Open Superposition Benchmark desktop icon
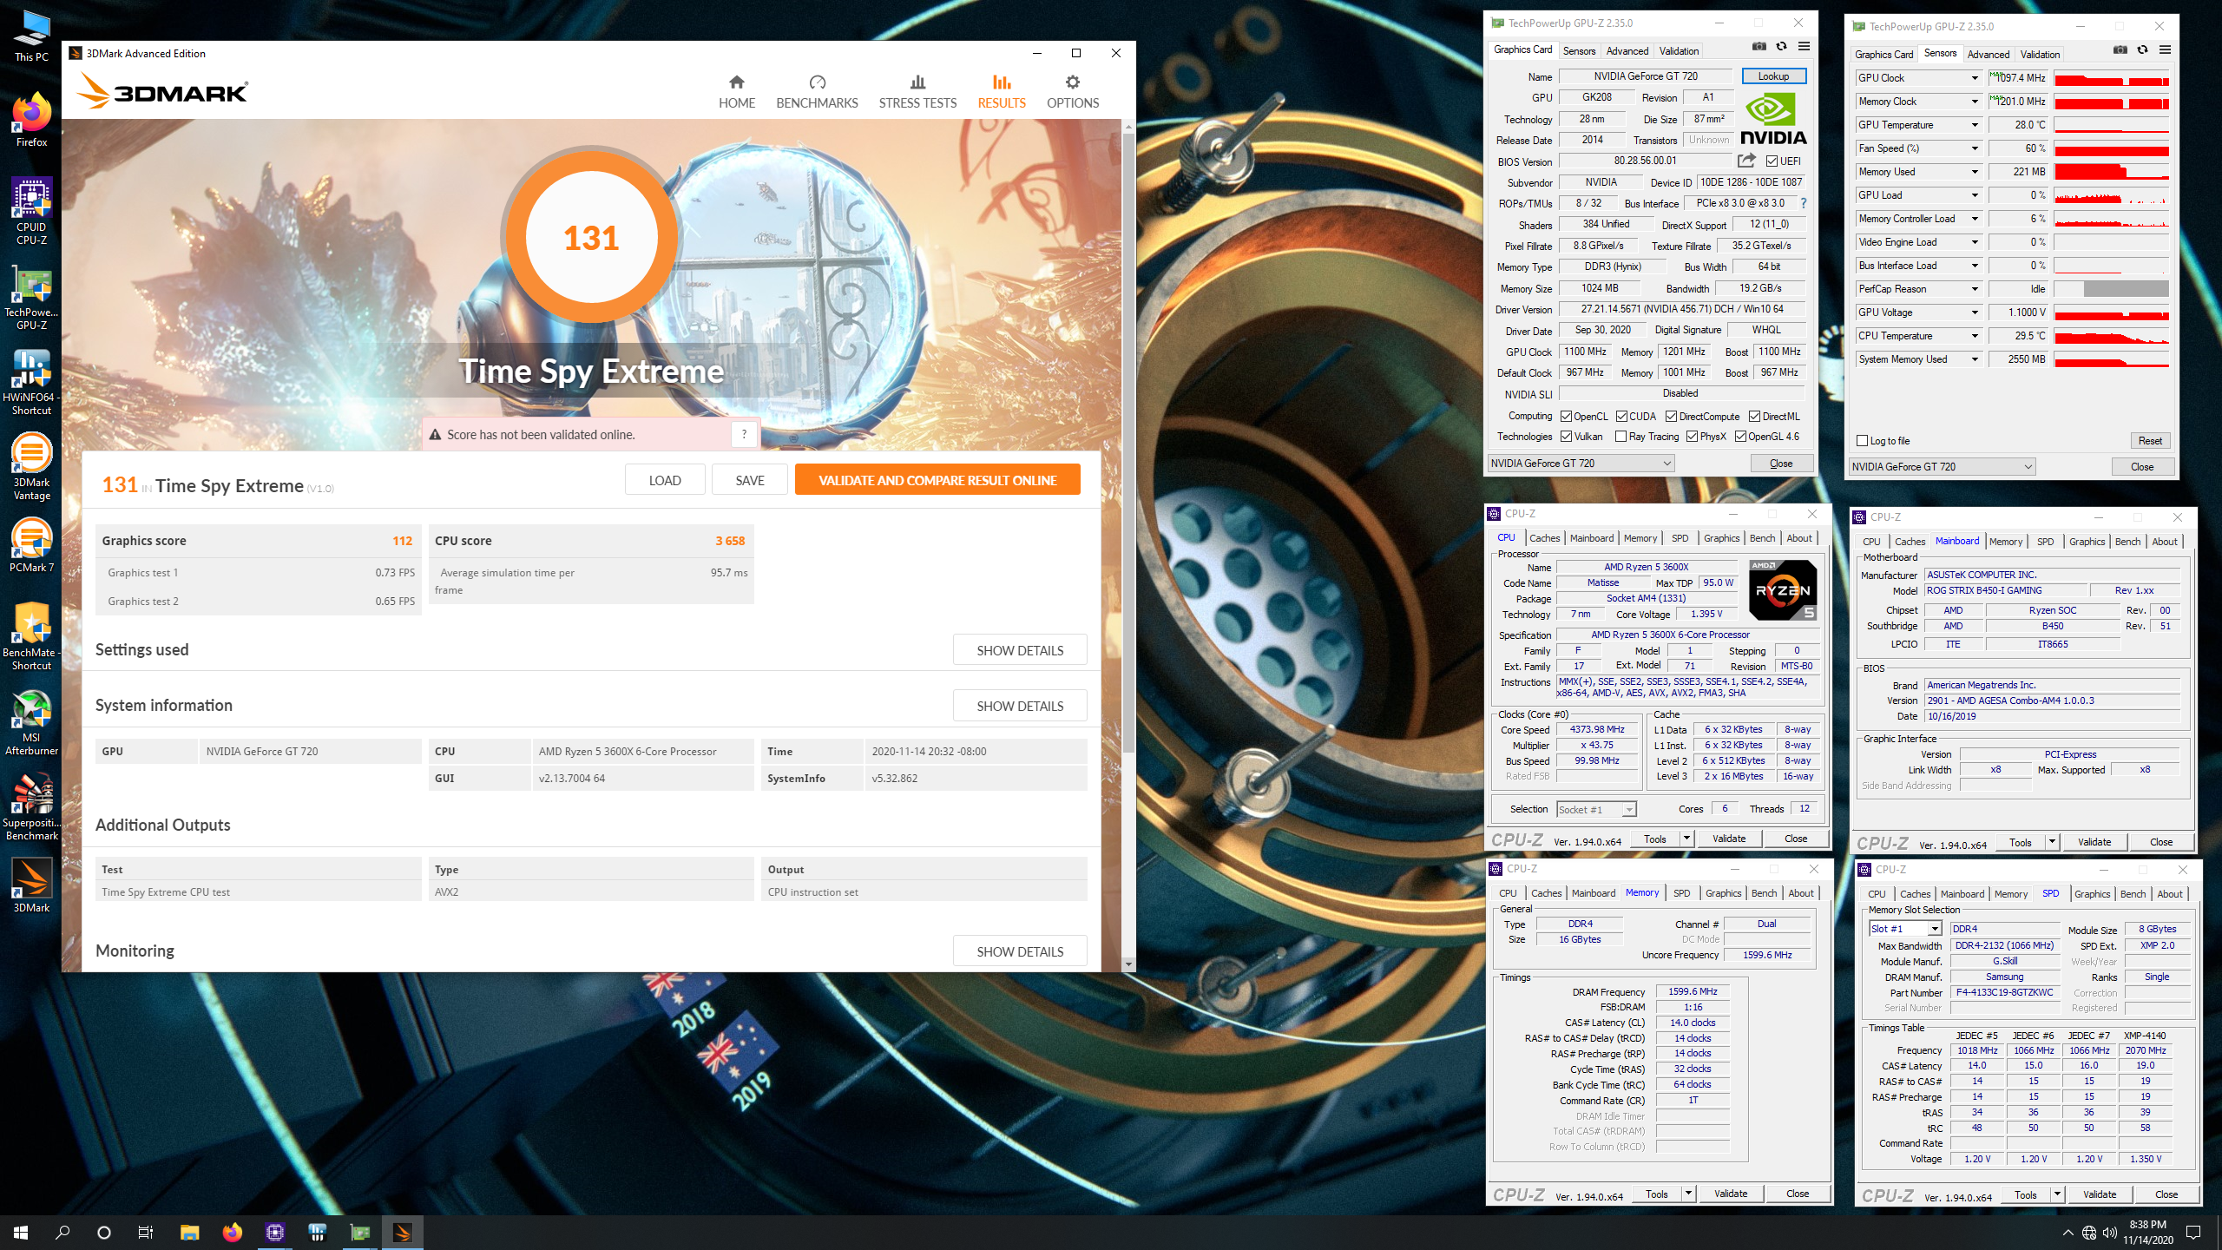Image resolution: width=2222 pixels, height=1250 pixels. tap(31, 807)
